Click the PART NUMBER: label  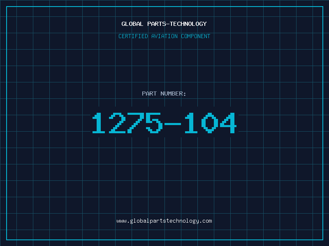pos(164,93)
